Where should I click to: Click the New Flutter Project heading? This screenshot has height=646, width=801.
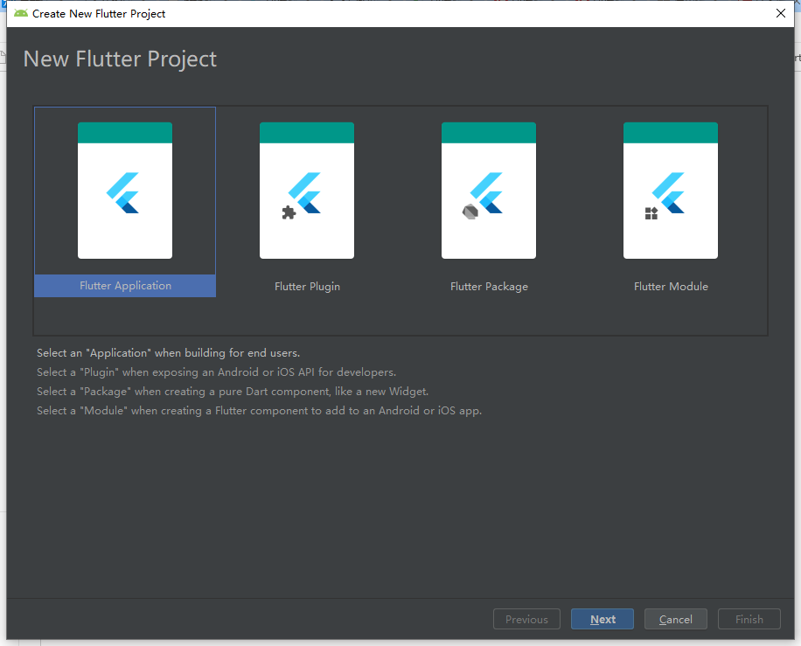120,59
